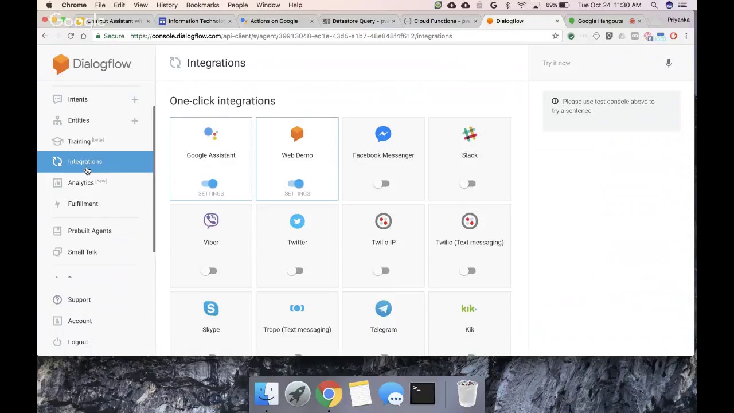The image size is (734, 413).
Task: Switch to the Google Hangouts tab
Action: click(x=600, y=21)
